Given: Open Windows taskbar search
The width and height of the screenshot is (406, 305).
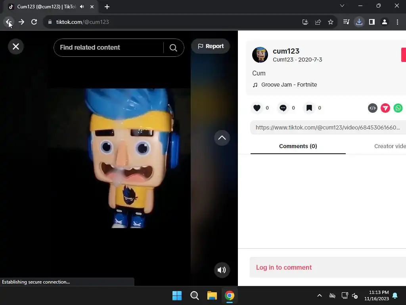Looking at the screenshot, I should [x=194, y=295].
